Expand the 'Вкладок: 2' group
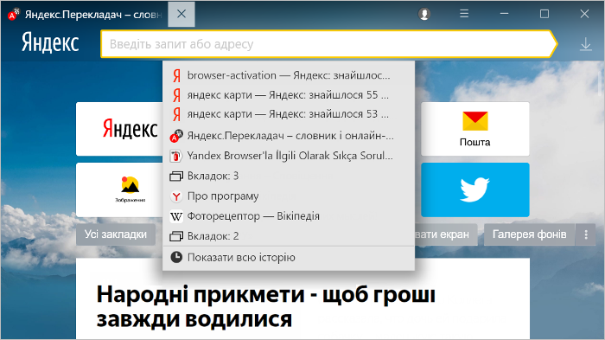The image size is (605, 340). (289, 236)
